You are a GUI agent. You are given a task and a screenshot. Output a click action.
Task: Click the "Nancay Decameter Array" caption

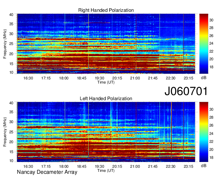pyautogui.click(x=47, y=172)
